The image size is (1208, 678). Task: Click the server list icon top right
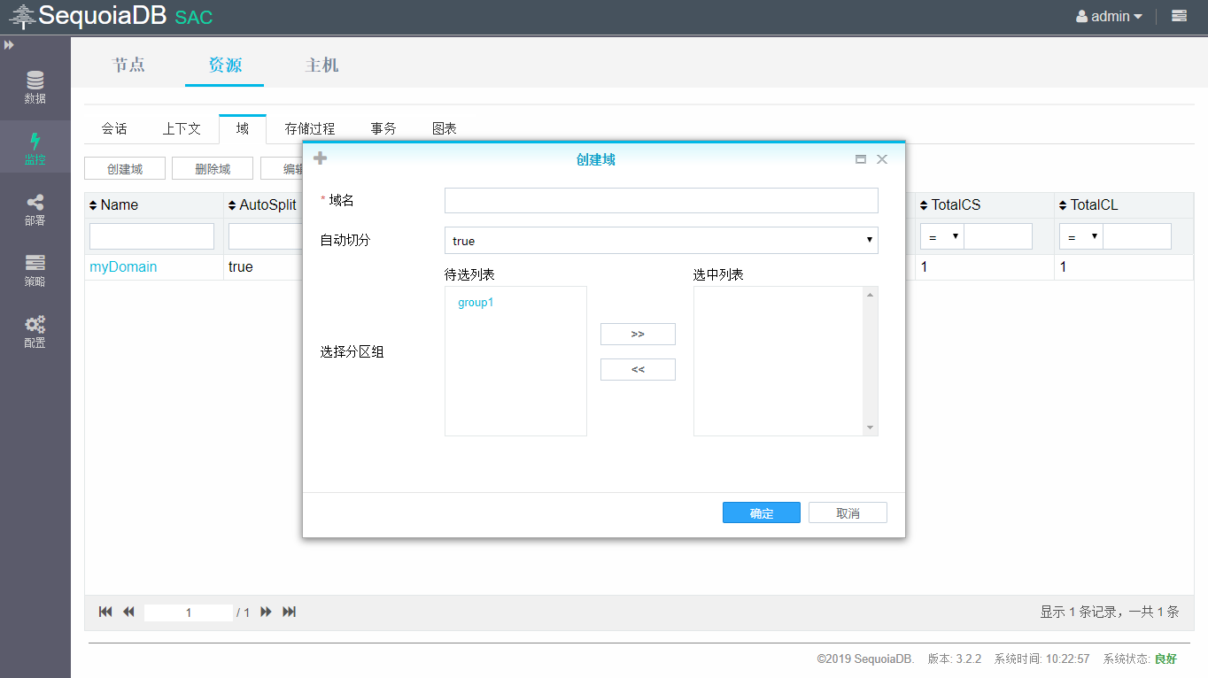(1179, 16)
